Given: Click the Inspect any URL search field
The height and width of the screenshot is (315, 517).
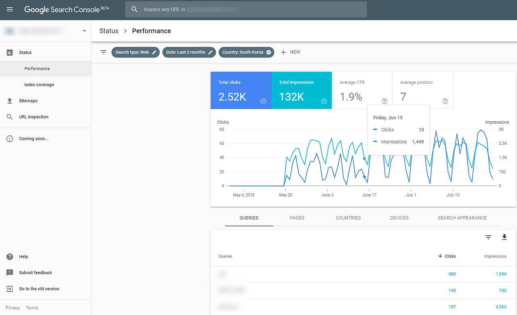Looking at the screenshot, I should point(246,9).
